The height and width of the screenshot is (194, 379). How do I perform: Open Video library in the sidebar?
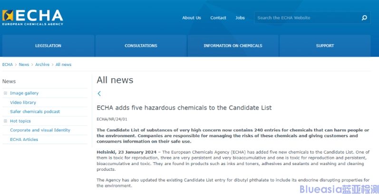click(x=23, y=102)
